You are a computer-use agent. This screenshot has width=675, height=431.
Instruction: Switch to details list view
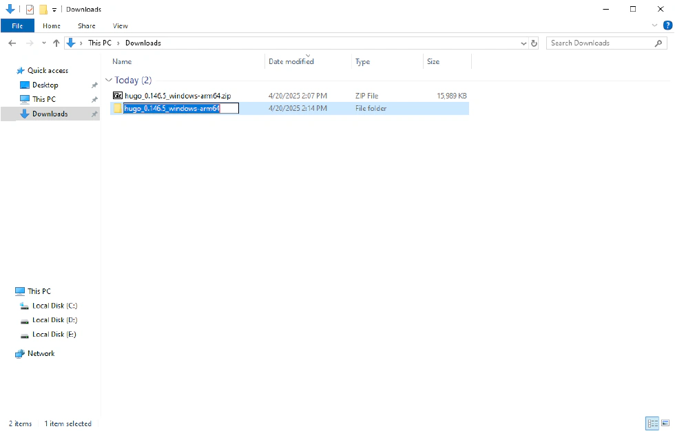tap(651, 423)
